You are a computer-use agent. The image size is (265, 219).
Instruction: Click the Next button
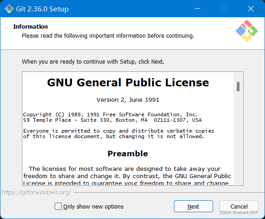tap(194, 206)
